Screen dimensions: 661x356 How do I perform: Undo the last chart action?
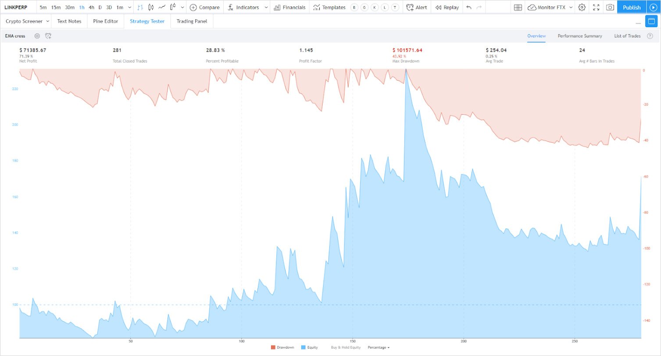469,7
